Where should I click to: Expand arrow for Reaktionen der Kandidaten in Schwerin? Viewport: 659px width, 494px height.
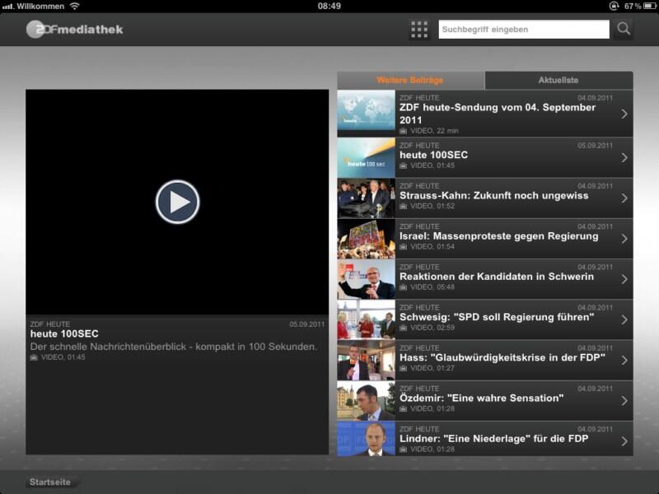tap(624, 279)
